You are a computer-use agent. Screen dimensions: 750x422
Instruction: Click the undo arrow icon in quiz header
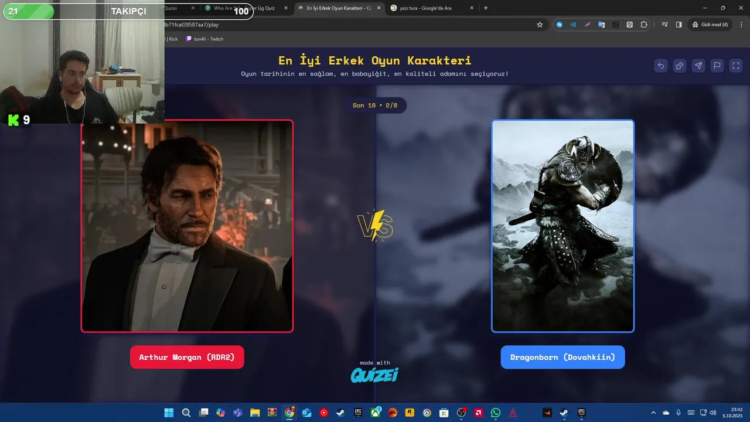coord(661,66)
